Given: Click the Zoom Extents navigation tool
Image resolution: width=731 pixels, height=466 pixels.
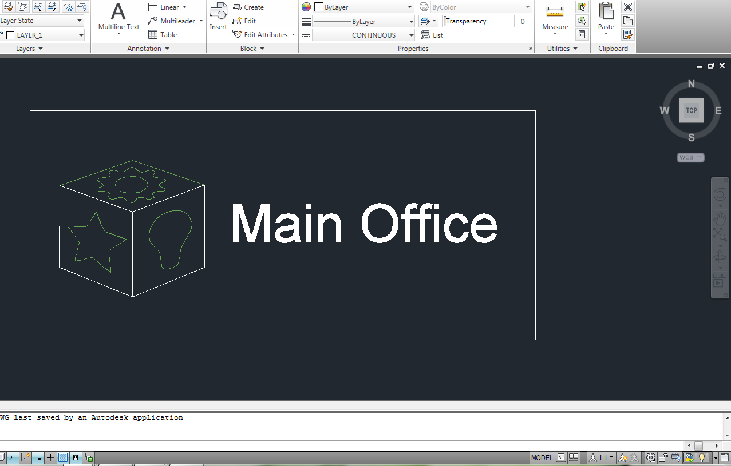Looking at the screenshot, I should click(x=720, y=234).
